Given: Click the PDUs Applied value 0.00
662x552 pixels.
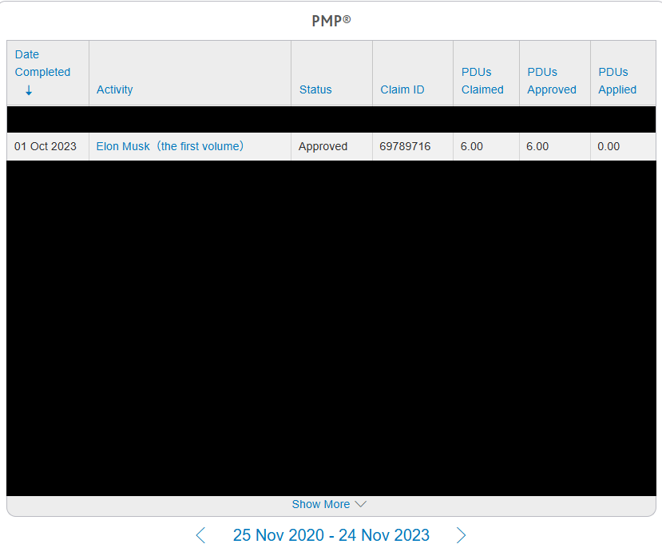Looking at the screenshot, I should (608, 146).
